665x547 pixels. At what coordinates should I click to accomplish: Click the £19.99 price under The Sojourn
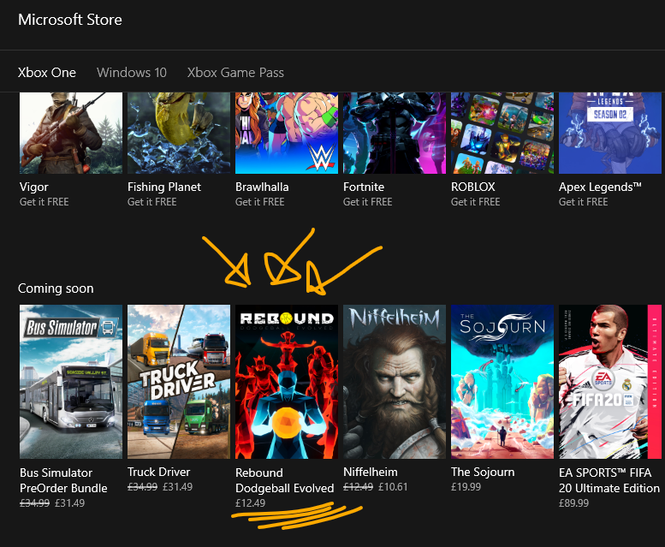click(466, 487)
